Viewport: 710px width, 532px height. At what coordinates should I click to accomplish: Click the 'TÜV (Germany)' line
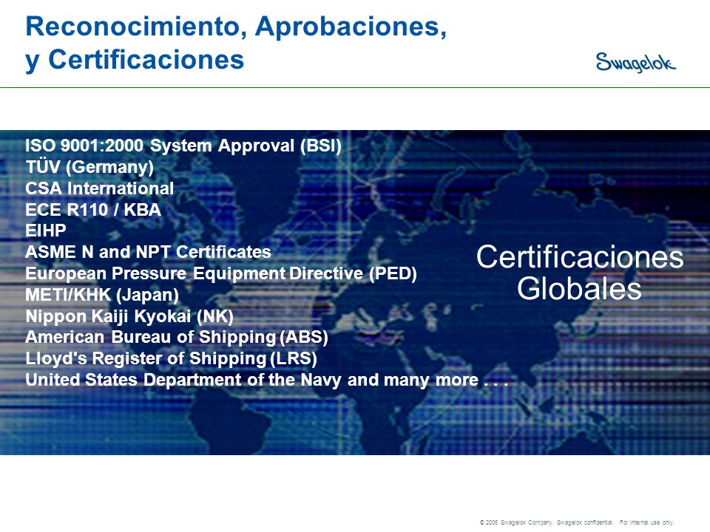click(x=89, y=167)
